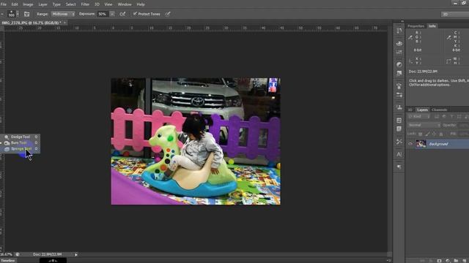Open the View menu
Screen dimensions: 469x263
pyautogui.click(x=108, y=4)
